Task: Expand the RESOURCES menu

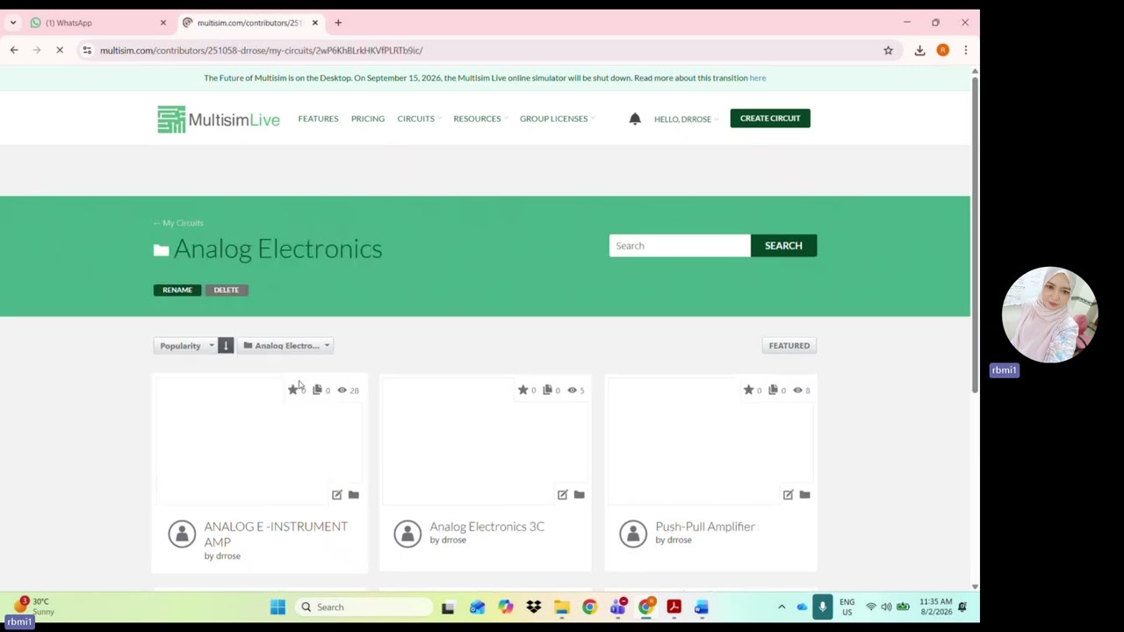Action: pos(480,118)
